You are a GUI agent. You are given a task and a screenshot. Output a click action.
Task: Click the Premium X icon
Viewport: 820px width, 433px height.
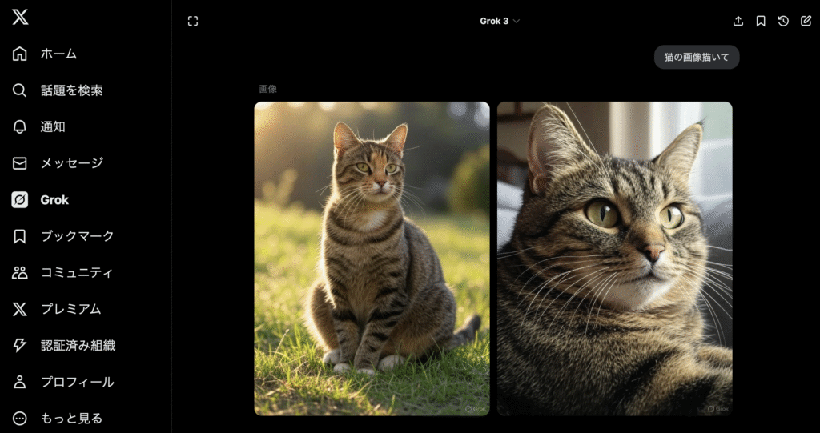19,309
